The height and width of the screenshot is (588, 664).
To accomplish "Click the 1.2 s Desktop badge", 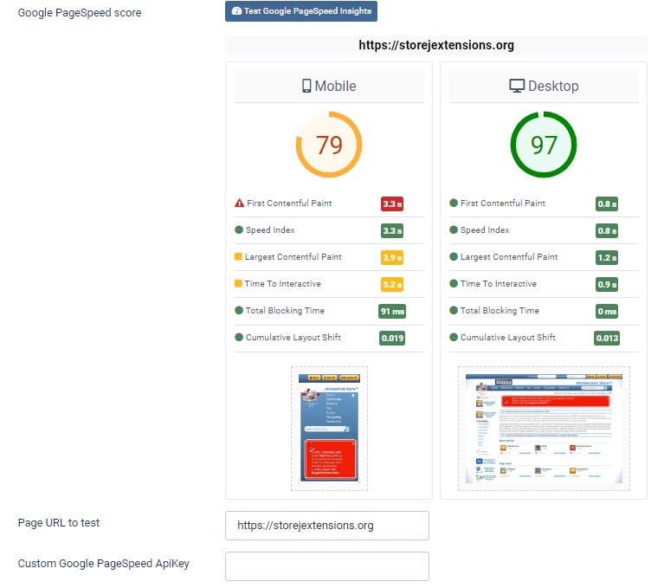I will click(x=607, y=257).
